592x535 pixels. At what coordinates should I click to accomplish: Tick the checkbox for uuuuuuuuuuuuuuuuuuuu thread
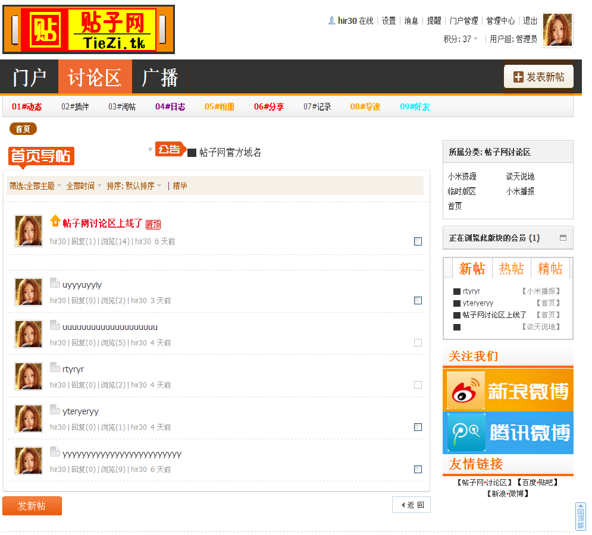point(418,343)
